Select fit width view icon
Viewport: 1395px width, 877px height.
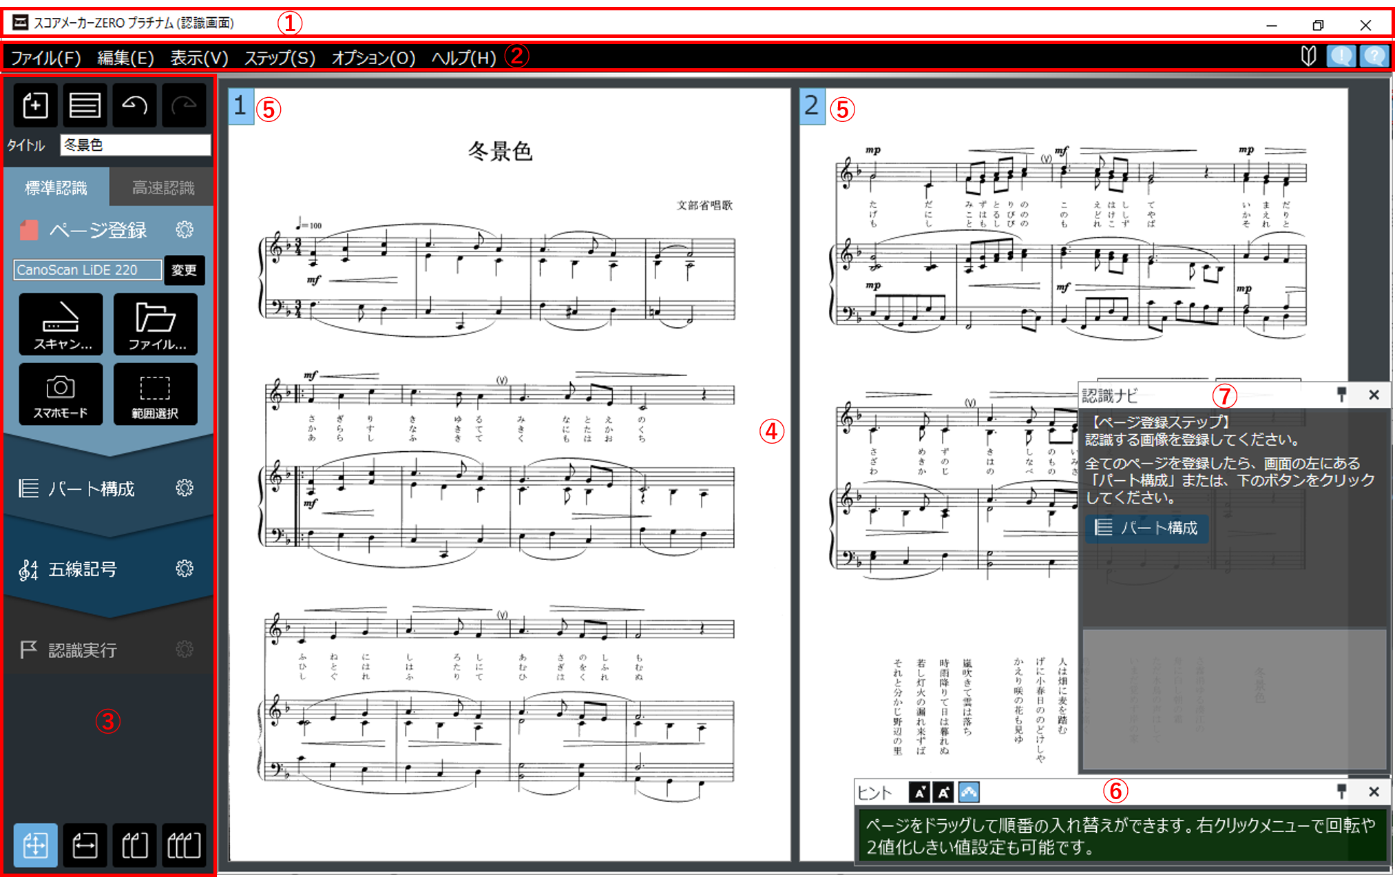point(85,845)
